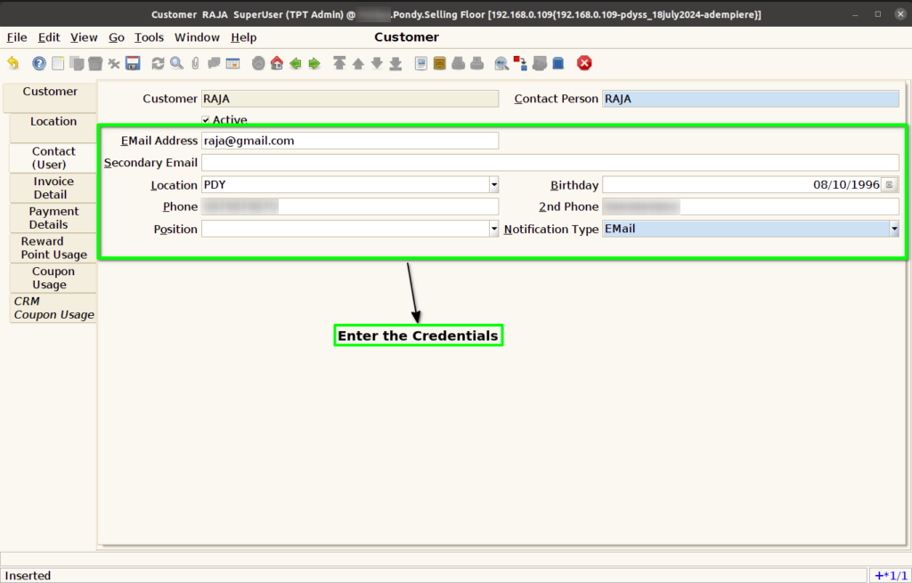The image size is (912, 583).
Task: Click the Secondary Email field
Action: click(550, 163)
